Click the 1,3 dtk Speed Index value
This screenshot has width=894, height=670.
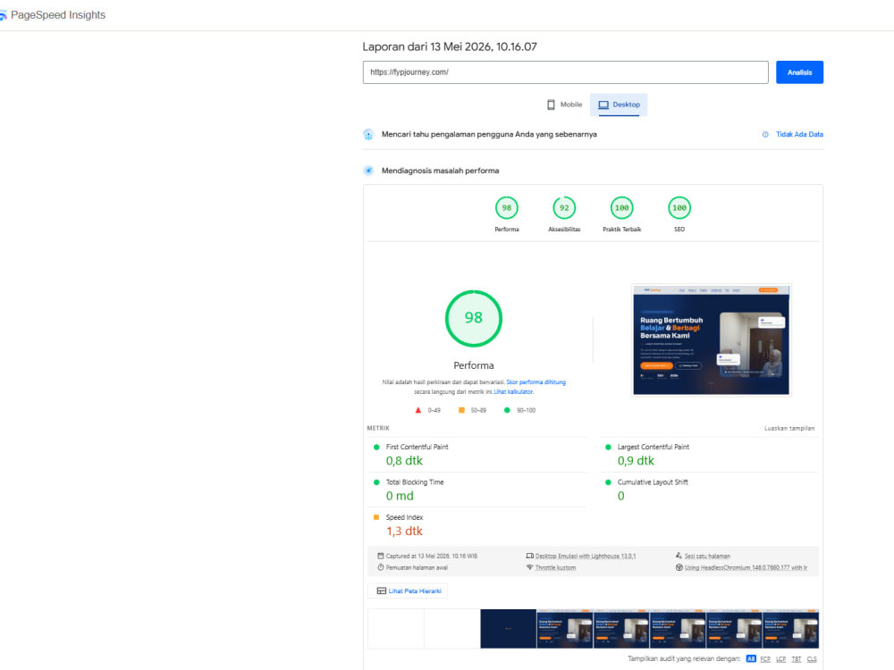pyautogui.click(x=404, y=532)
